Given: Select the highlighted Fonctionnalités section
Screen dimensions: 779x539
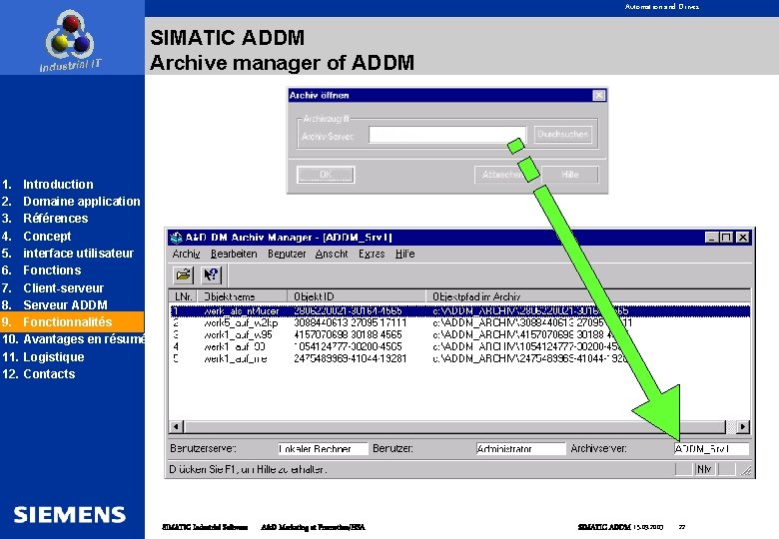Looking at the screenshot, I should coord(72,322).
